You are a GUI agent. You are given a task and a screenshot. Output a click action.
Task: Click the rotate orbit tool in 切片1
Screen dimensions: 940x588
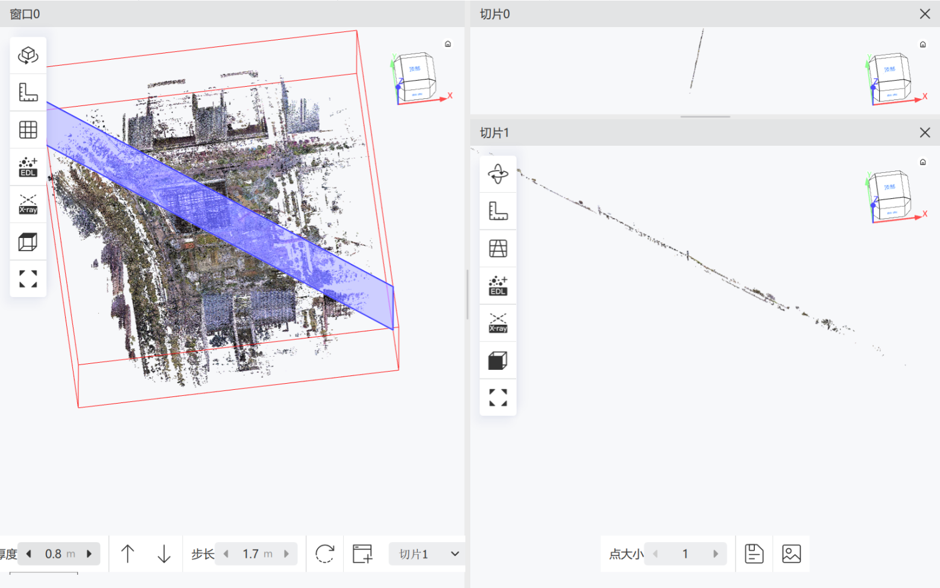click(x=497, y=174)
